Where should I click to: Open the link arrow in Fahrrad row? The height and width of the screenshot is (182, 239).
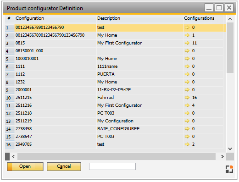pyautogui.click(x=187, y=98)
